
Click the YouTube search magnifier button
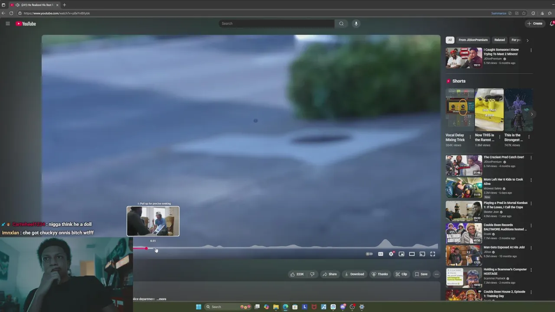pyautogui.click(x=341, y=23)
